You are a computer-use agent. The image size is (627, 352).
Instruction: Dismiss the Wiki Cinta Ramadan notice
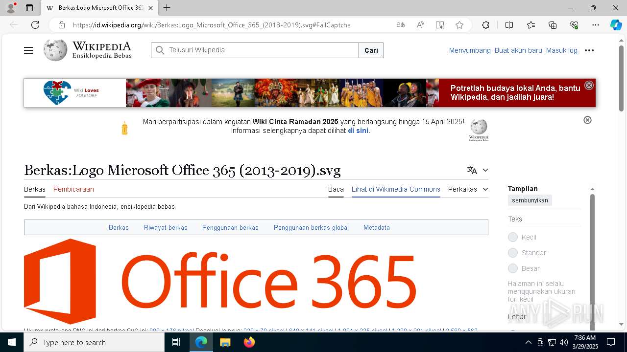point(587,120)
